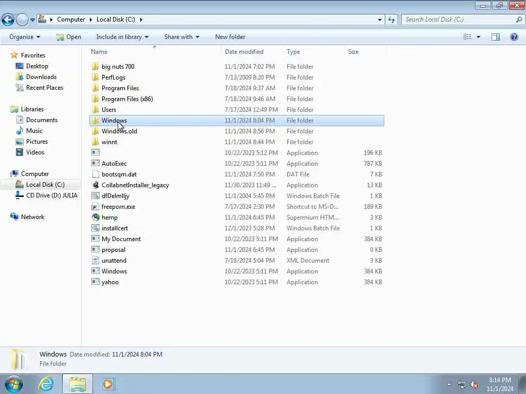The height and width of the screenshot is (394, 526).
Task: Select Computer in the navigation pane
Action: (x=35, y=174)
